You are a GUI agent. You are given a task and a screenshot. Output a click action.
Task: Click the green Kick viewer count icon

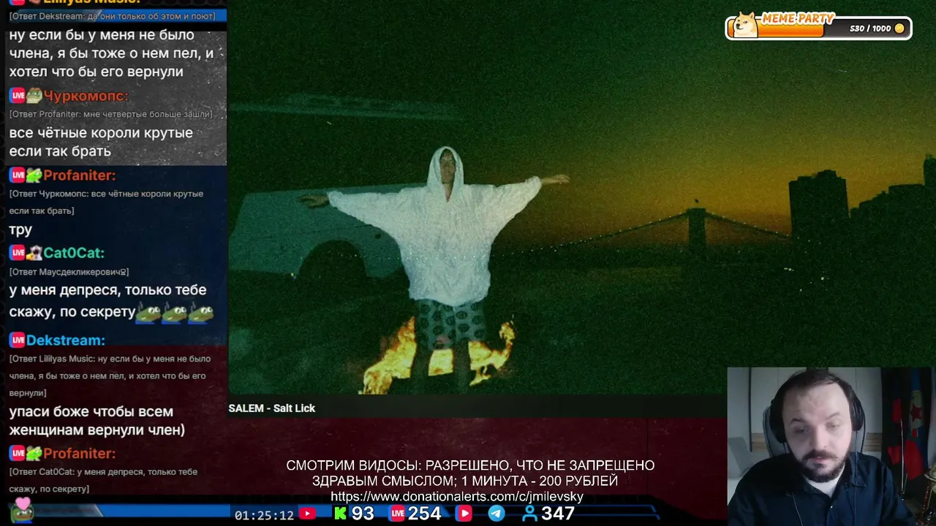(x=340, y=514)
